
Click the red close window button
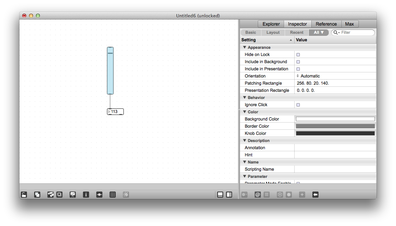(24, 16)
